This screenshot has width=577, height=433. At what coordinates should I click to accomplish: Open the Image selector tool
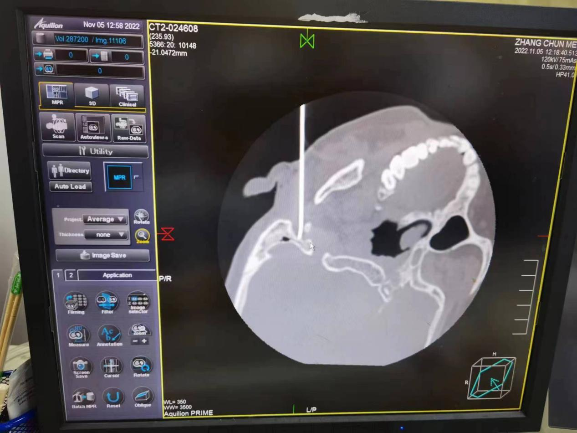138,300
